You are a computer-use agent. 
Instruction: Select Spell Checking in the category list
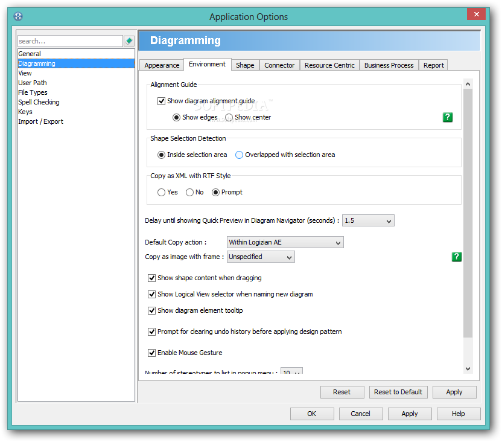pyautogui.click(x=76, y=102)
